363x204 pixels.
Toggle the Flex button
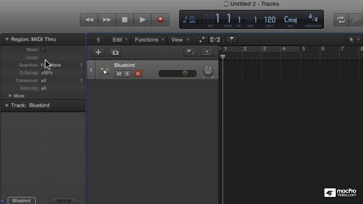click(215, 40)
